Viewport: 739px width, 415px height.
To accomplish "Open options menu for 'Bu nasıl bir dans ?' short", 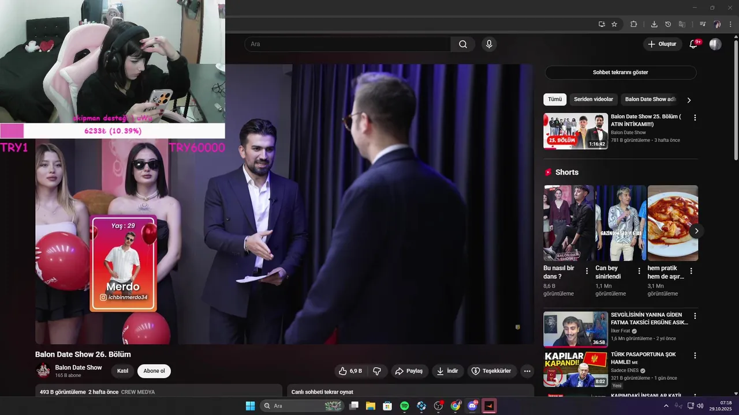I will click(x=587, y=271).
